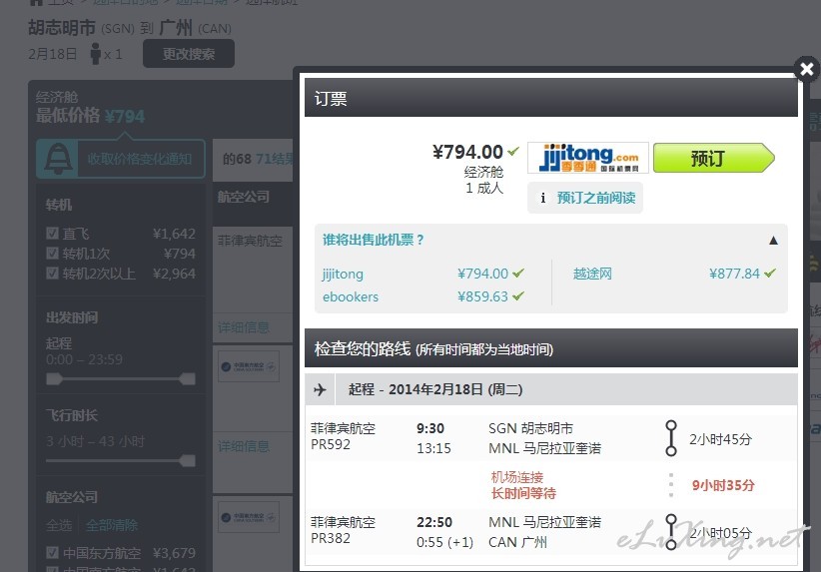Viewport: 821px width, 572px height.
Task: Click 全部清除 clear all airlines link
Action: pyautogui.click(x=112, y=525)
